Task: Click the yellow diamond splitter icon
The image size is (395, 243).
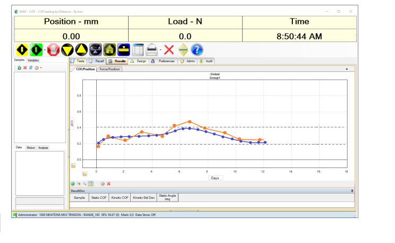Action: [183, 49]
